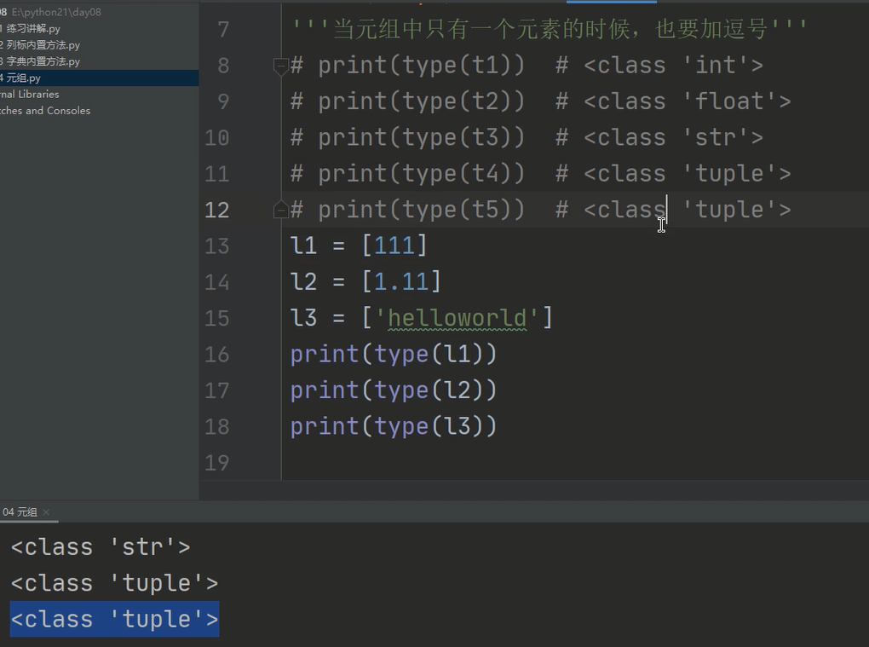Click the <class 'float'> comment text
869x647 pixels.
688,101
